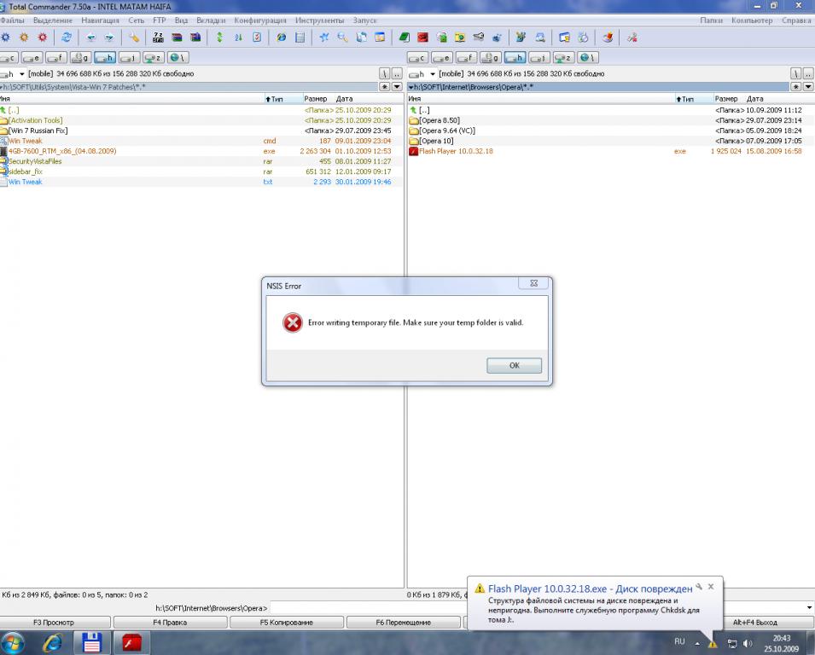Image resolution: width=815 pixels, height=655 pixels.
Task: Select drive f in the right panel
Action: [466, 58]
